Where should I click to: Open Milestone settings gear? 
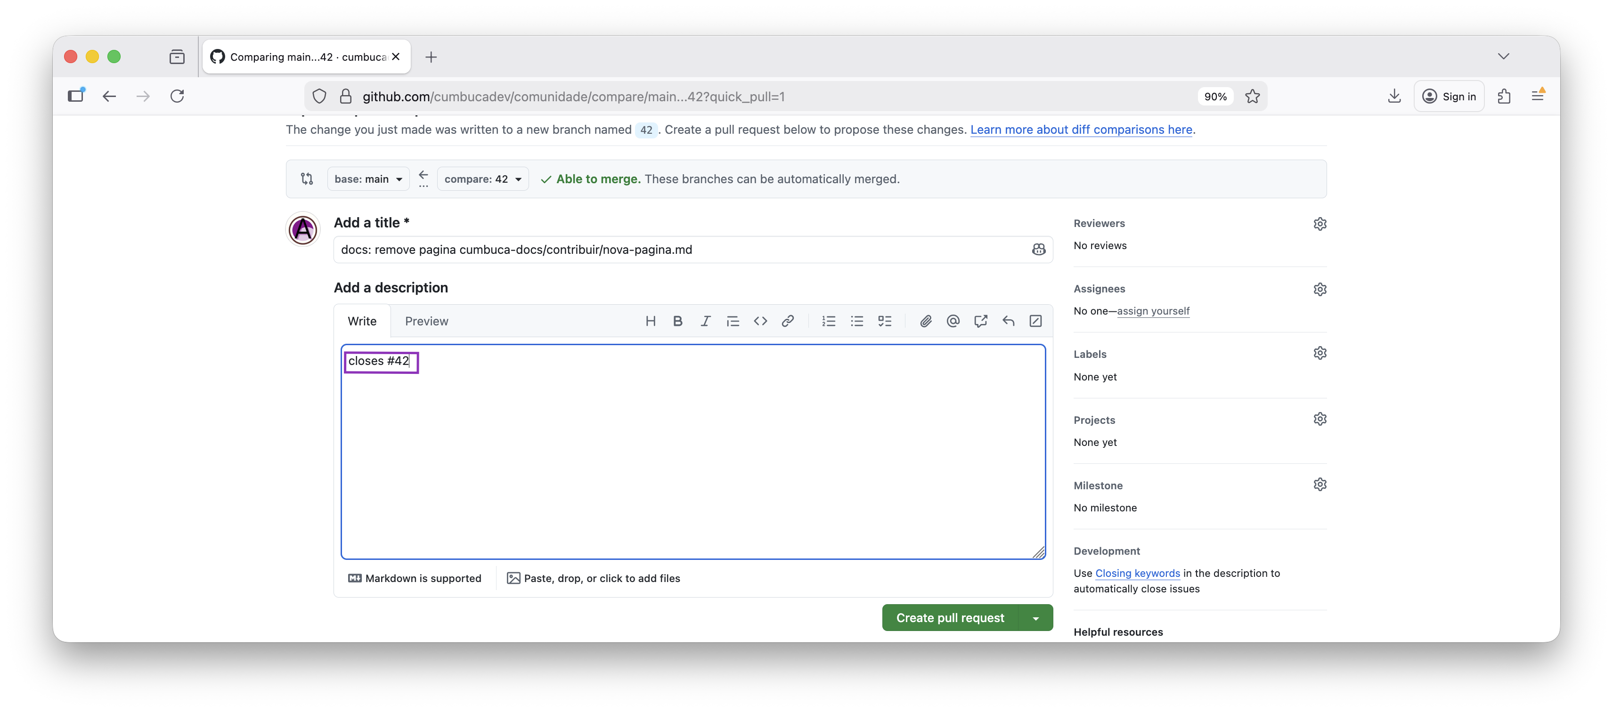pos(1320,485)
